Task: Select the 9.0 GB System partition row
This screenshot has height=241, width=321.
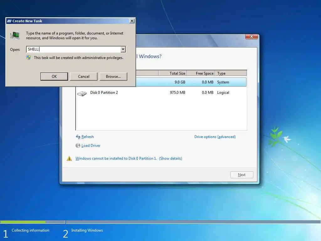Action: [x=191, y=82]
